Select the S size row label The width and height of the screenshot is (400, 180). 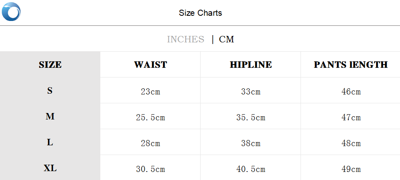[50, 91]
